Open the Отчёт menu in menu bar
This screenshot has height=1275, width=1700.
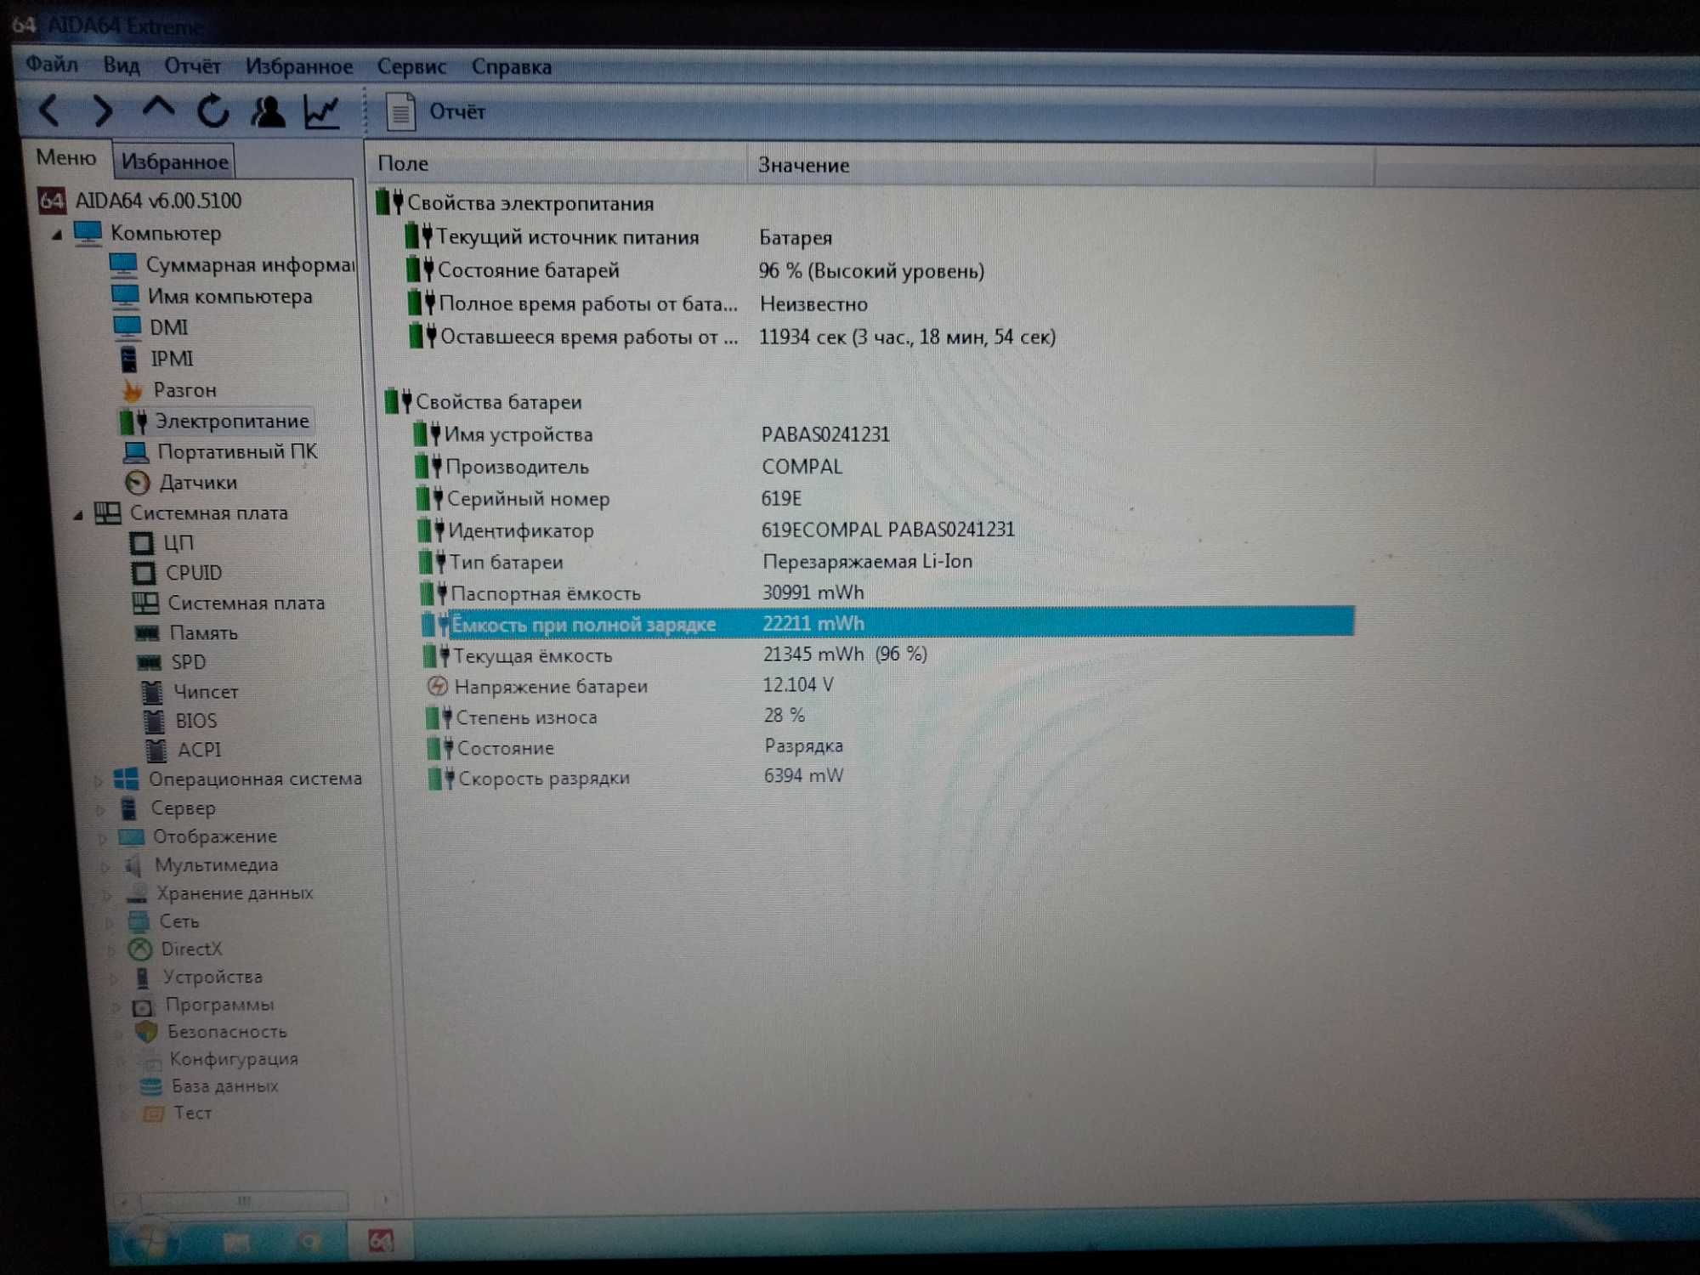point(193,65)
